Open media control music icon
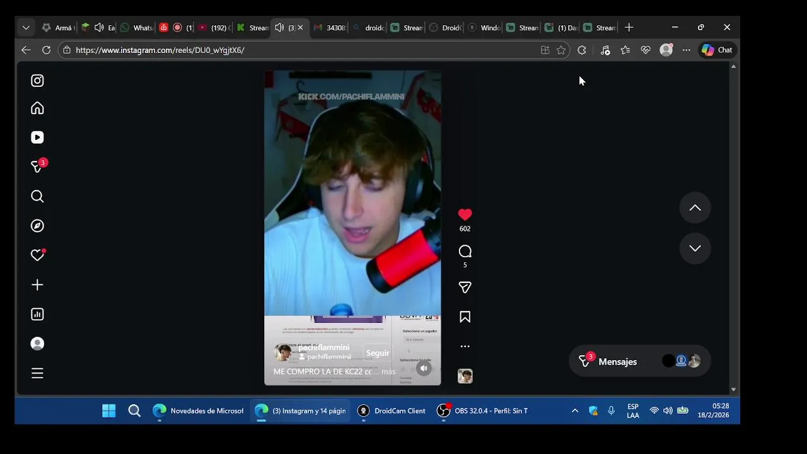807x454 pixels. coord(605,50)
